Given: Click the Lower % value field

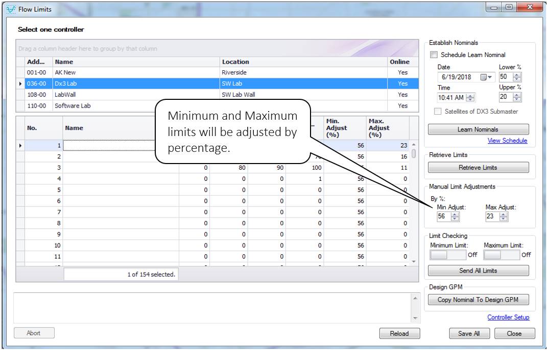Looking at the screenshot, I should 506,77.
